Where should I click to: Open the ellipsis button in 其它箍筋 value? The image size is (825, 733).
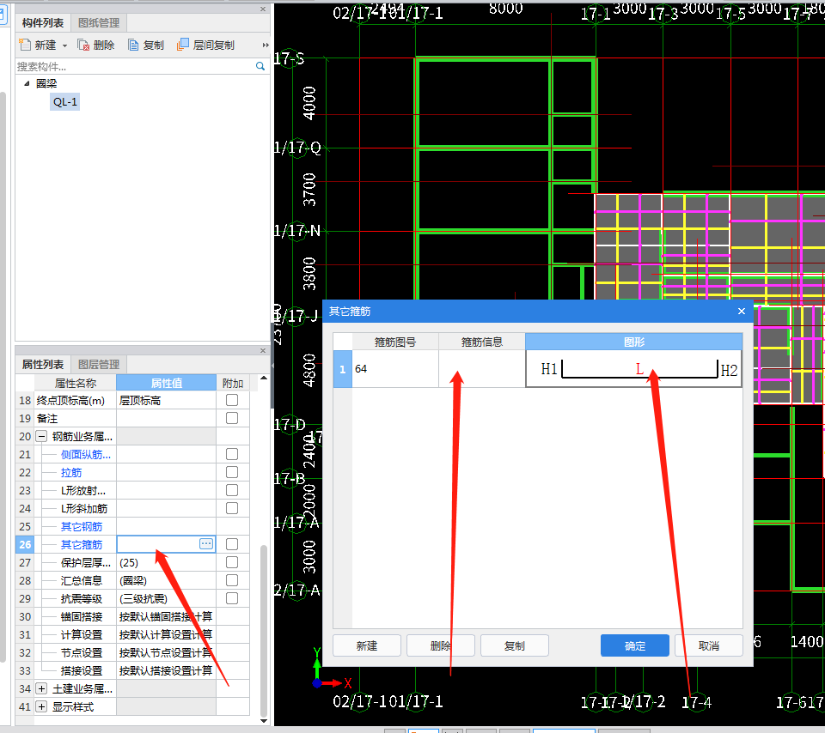coord(206,544)
